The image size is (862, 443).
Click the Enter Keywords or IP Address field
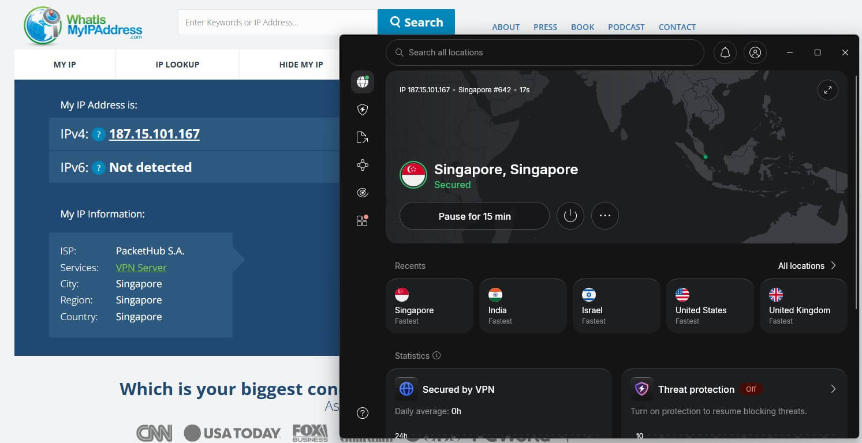tap(278, 22)
